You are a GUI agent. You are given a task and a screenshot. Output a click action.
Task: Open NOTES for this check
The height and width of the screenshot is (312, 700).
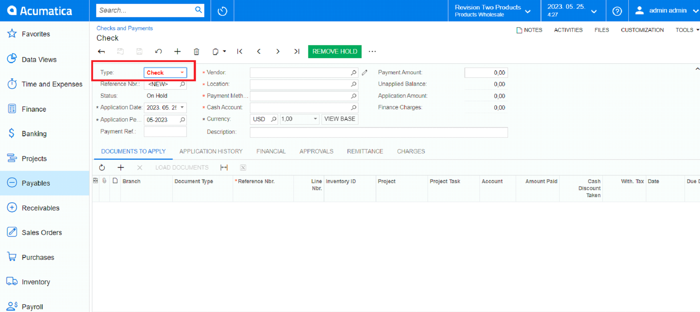529,30
